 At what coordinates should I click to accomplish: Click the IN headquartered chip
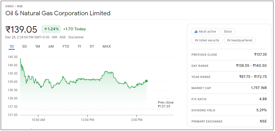[240, 40]
